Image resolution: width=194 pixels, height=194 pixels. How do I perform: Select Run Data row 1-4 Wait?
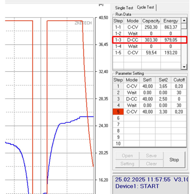(x=147, y=46)
